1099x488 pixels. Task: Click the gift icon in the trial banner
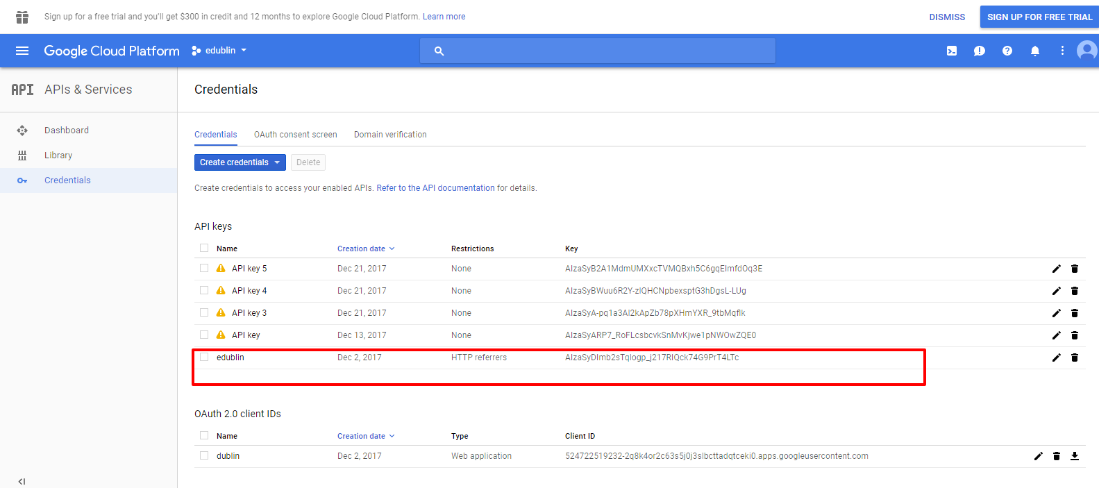coord(22,17)
